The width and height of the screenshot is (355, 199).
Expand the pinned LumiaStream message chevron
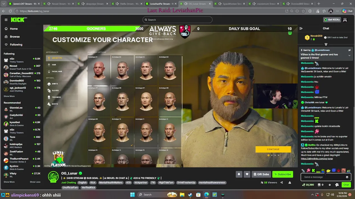point(349,56)
